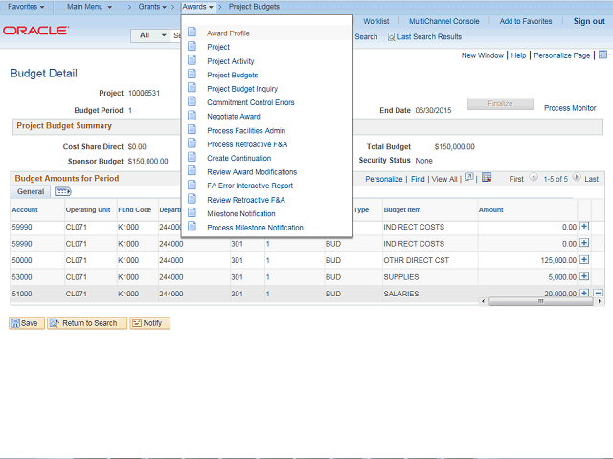Toggle the Last Search Results checkbox
Screen dimensions: 613x459
[x=392, y=37]
